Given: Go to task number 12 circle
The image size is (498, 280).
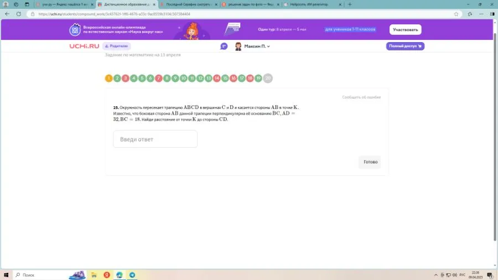Looking at the screenshot, I should click(x=200, y=78).
